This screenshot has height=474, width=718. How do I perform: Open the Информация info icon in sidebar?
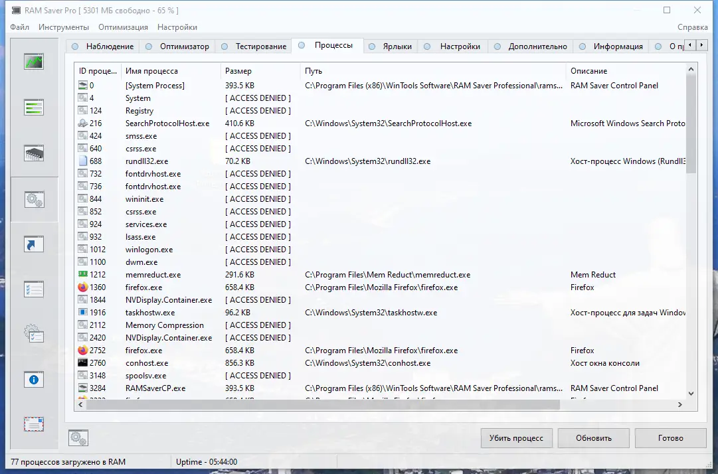tap(34, 378)
